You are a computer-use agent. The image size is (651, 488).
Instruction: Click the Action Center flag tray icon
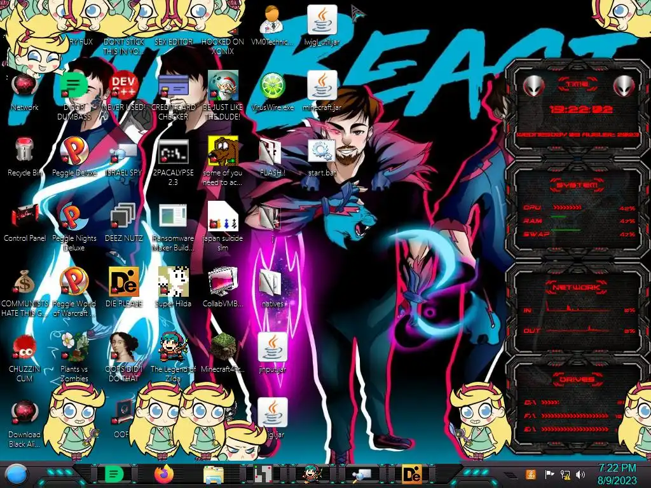(x=549, y=474)
